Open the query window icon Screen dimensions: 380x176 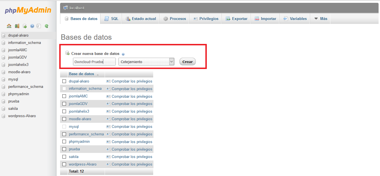pyautogui.click(x=25, y=26)
